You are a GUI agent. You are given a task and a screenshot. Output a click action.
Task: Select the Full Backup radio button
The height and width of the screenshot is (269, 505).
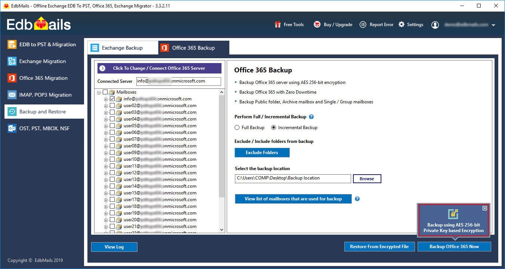237,128
